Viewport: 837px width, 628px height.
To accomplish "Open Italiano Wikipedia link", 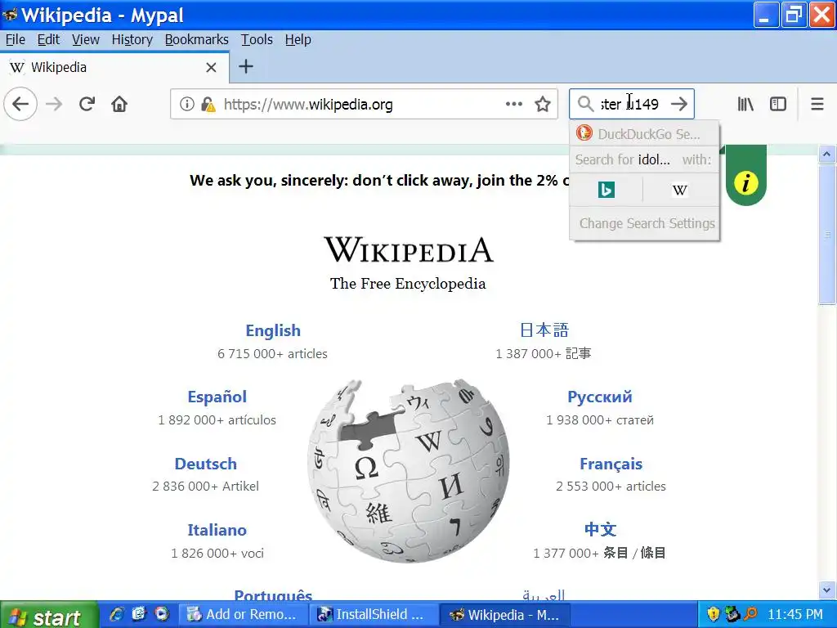I will pyautogui.click(x=217, y=530).
